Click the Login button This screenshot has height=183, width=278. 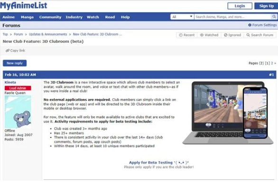240,6
